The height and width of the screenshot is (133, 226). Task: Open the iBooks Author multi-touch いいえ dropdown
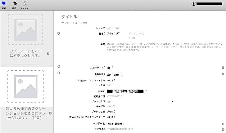tap(111, 117)
